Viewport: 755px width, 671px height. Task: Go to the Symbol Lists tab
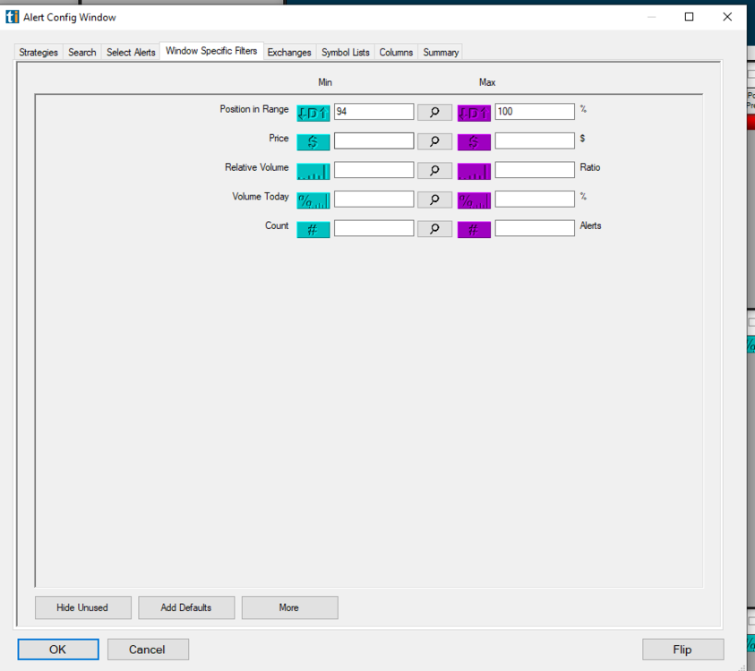click(345, 53)
